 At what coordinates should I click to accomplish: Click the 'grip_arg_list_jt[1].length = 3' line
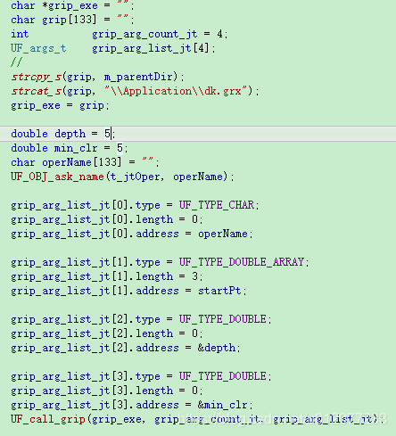click(107, 276)
